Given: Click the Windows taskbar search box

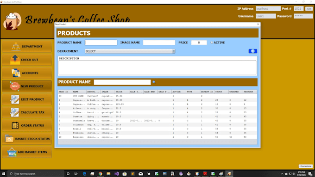Looking at the screenshot, I should point(36,174).
